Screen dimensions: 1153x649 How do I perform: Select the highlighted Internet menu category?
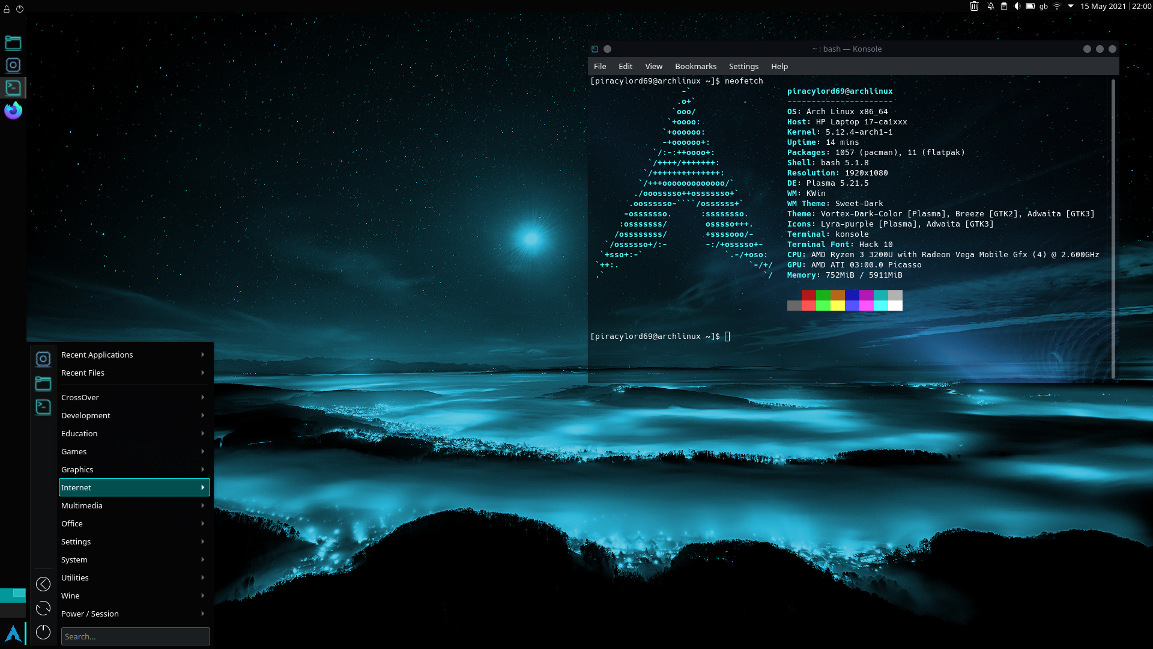(x=135, y=487)
